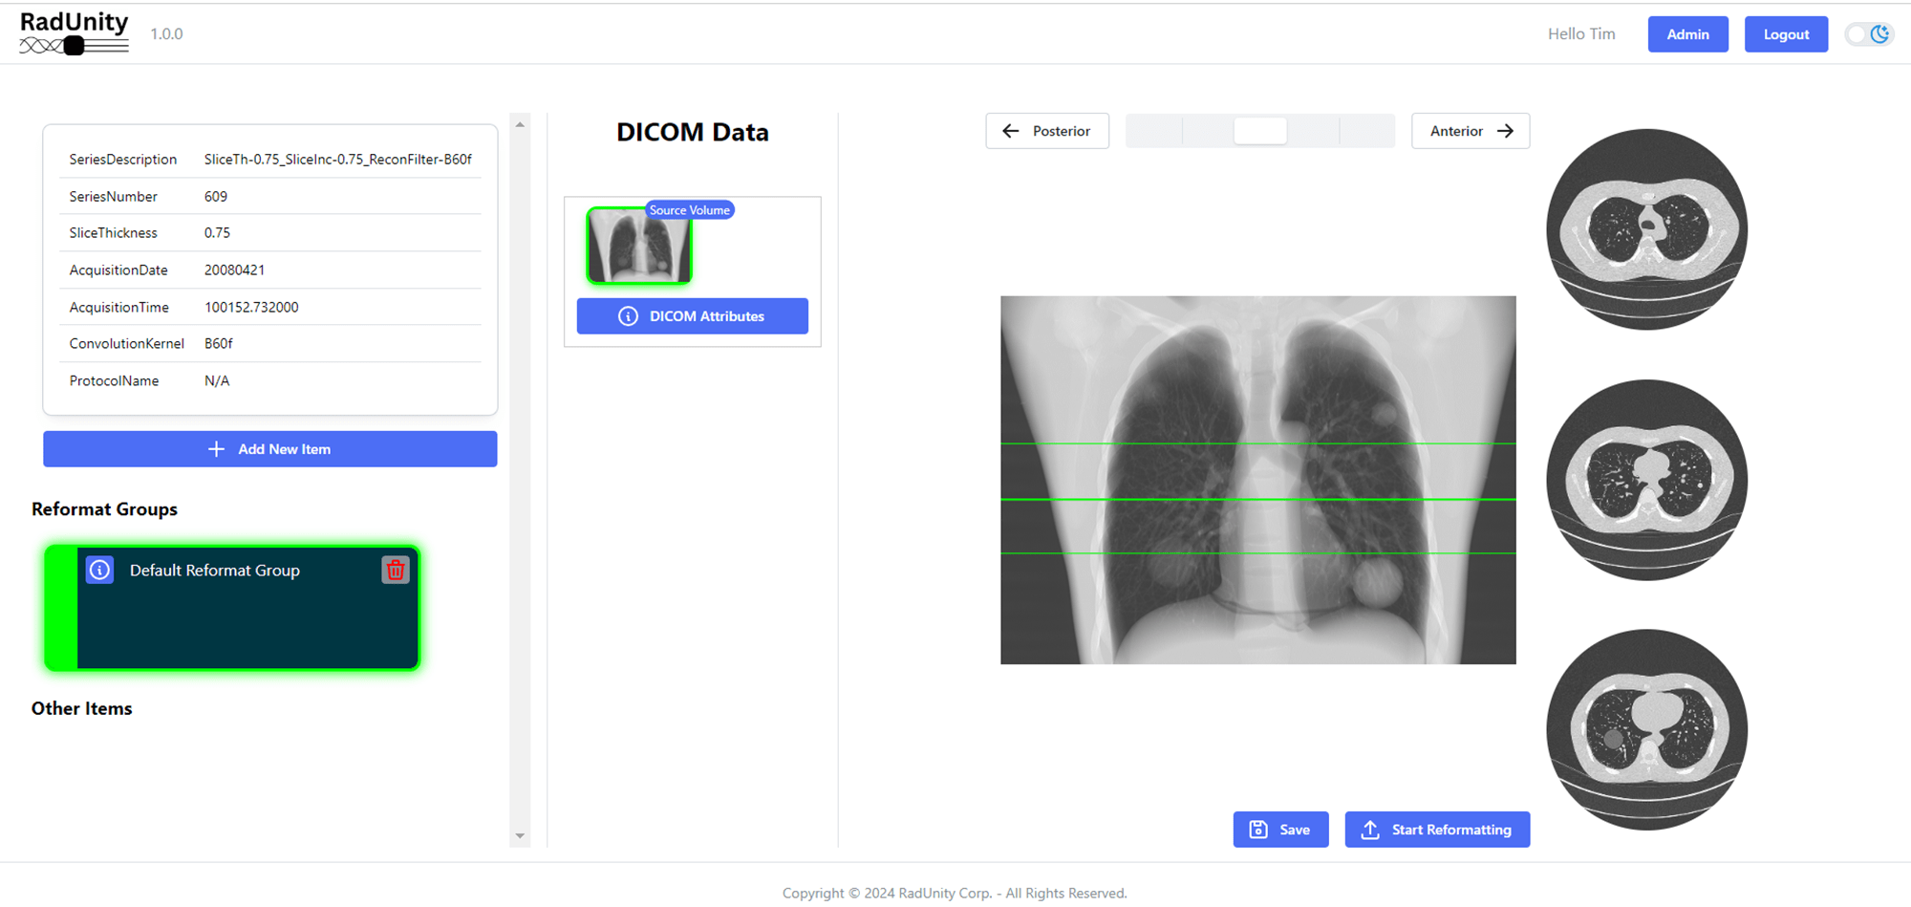Screen dimensions: 1911x907
Task: Move slice toward Posterior
Action: point(1046,131)
